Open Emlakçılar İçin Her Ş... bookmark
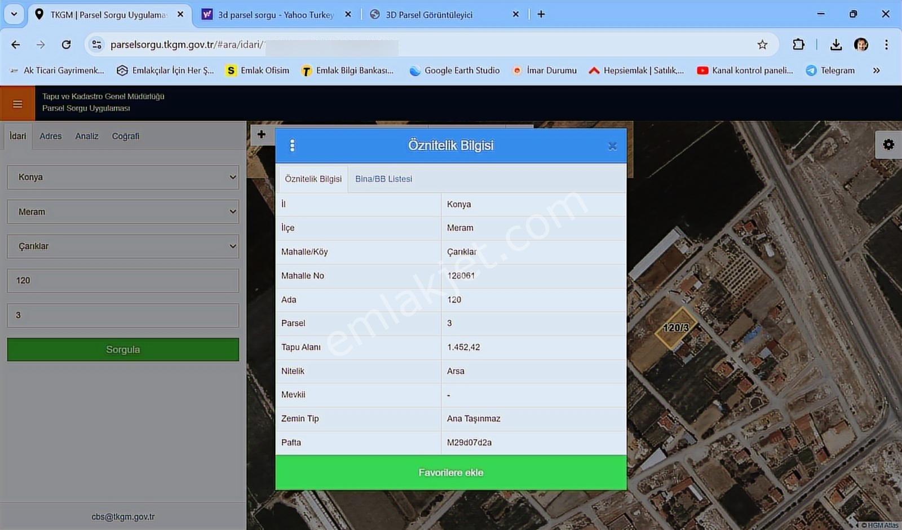The width and height of the screenshot is (902, 530). [165, 70]
